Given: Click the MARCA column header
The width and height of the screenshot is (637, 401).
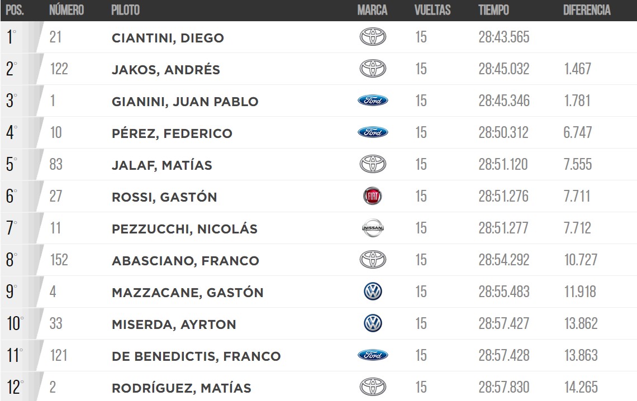Looking at the screenshot, I should point(372,9).
